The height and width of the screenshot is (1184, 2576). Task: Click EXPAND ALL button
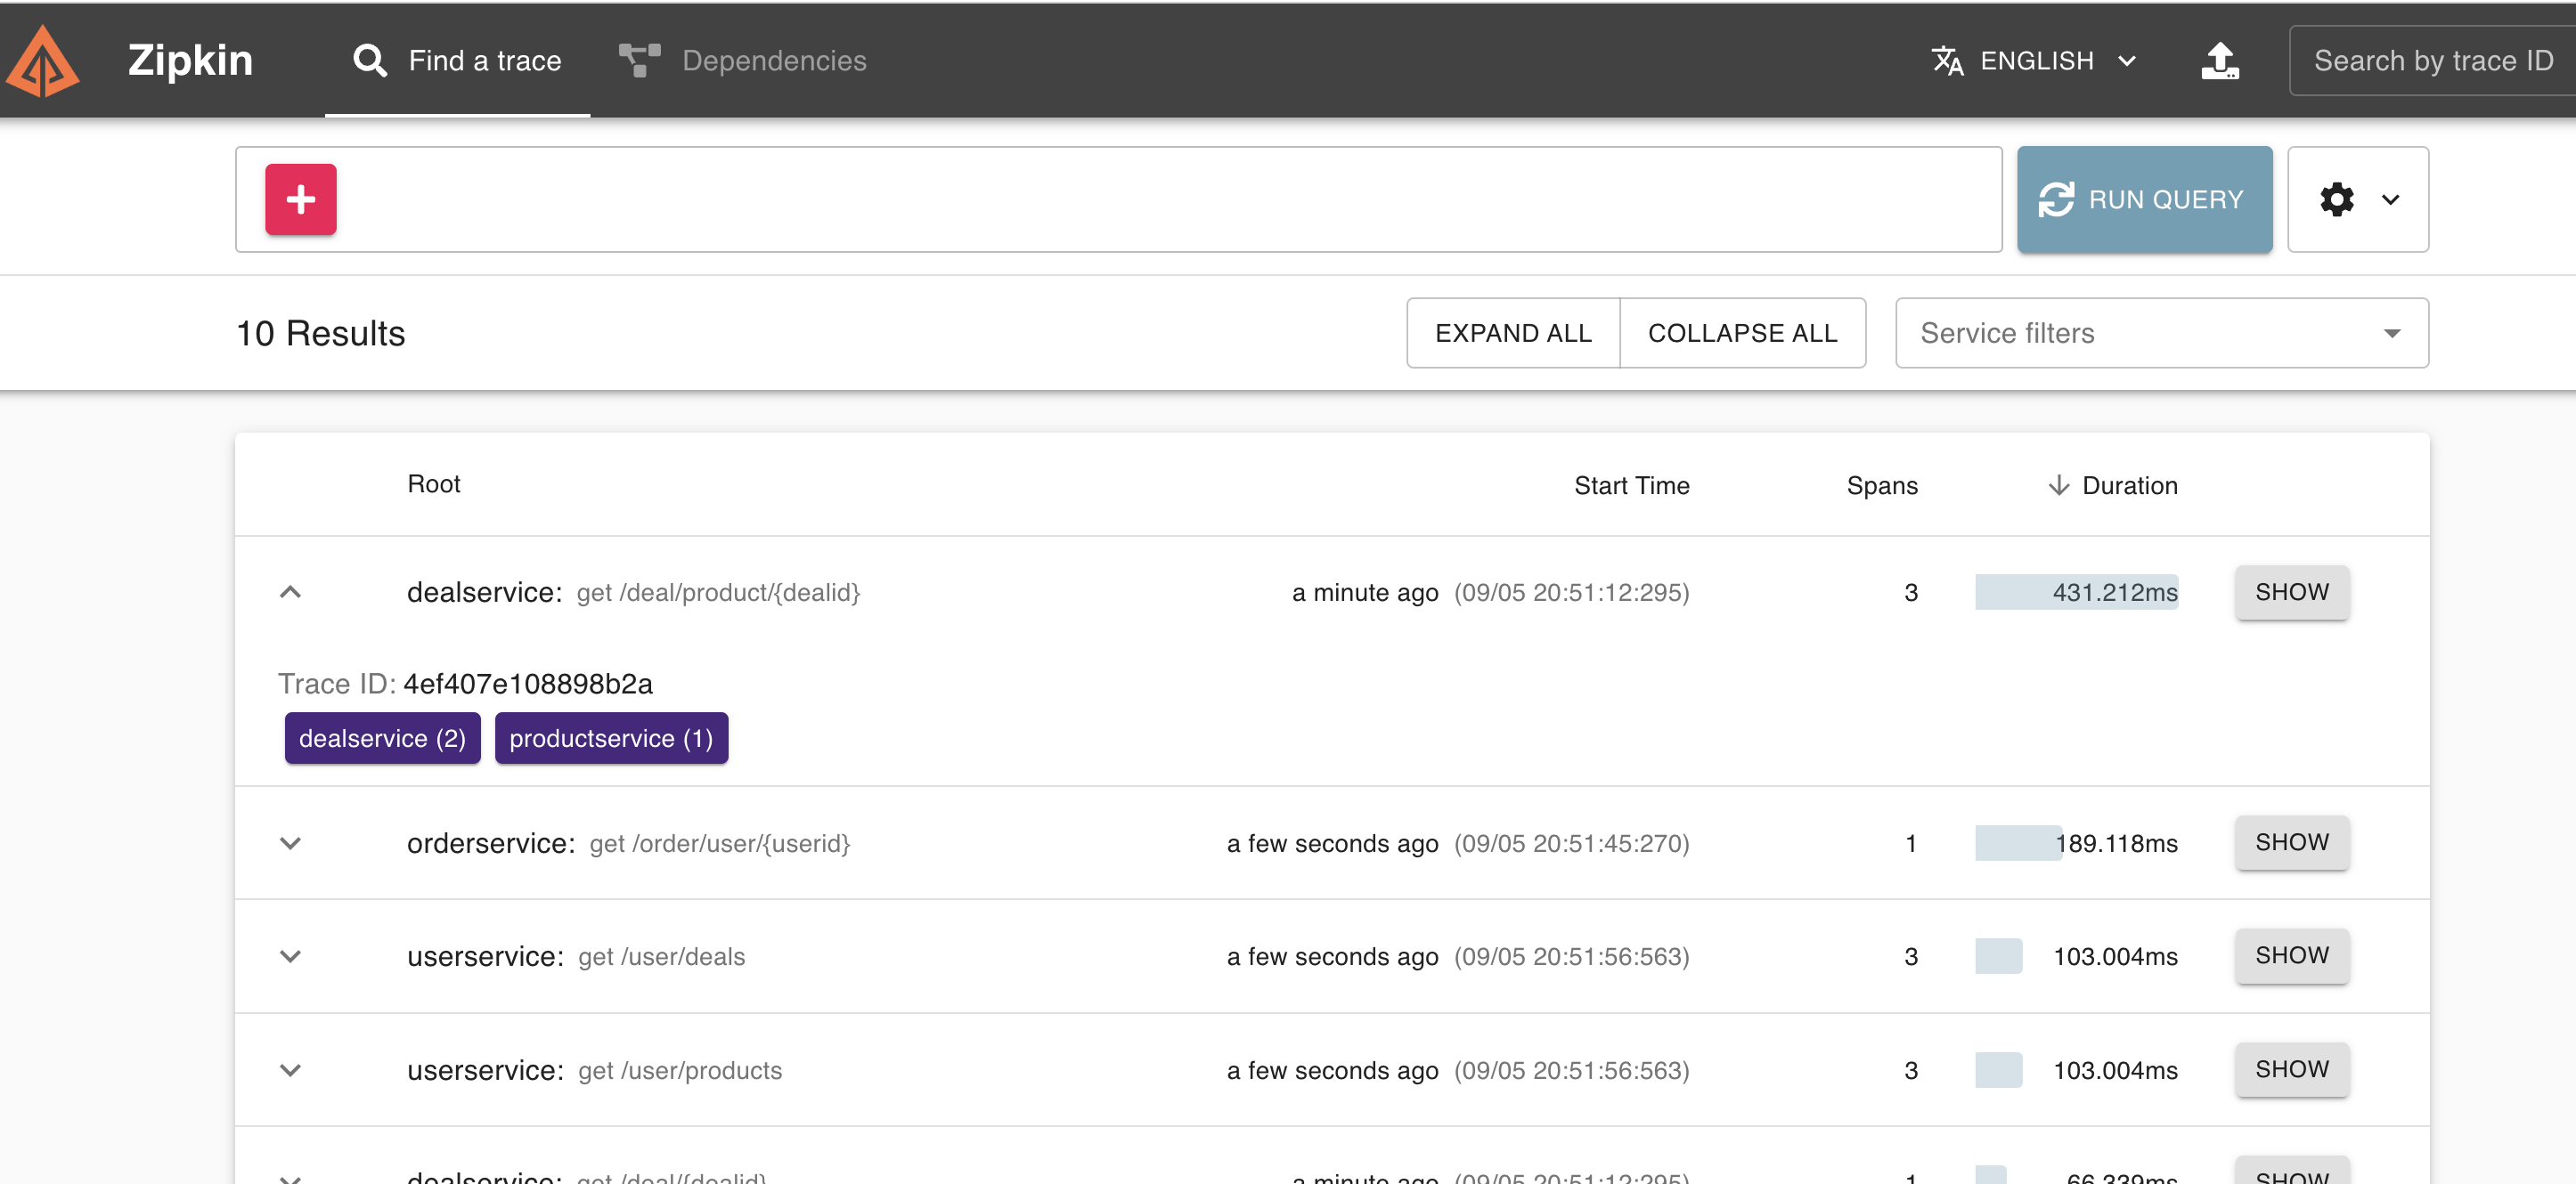pyautogui.click(x=1512, y=333)
